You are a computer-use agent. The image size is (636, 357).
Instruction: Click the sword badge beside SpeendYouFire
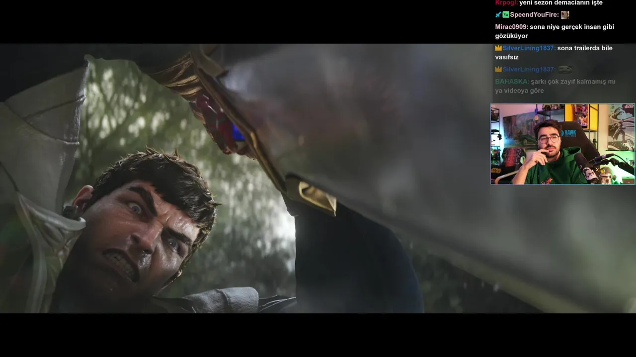pyautogui.click(x=498, y=15)
